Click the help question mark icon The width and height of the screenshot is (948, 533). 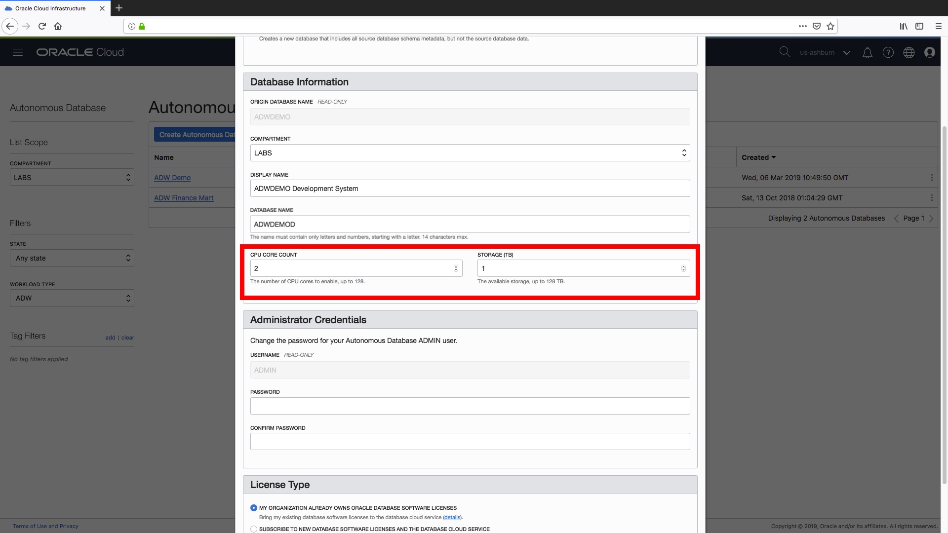coord(888,52)
